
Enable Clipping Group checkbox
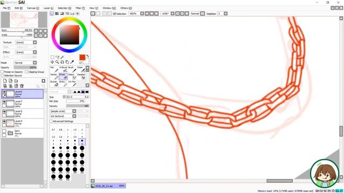pyautogui.click(x=26, y=72)
